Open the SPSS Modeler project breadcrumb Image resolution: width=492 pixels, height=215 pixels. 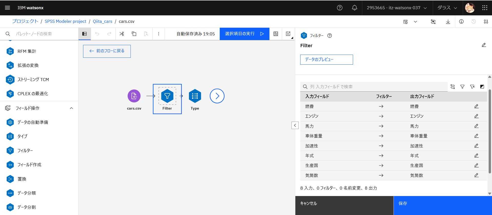[x=65, y=21]
